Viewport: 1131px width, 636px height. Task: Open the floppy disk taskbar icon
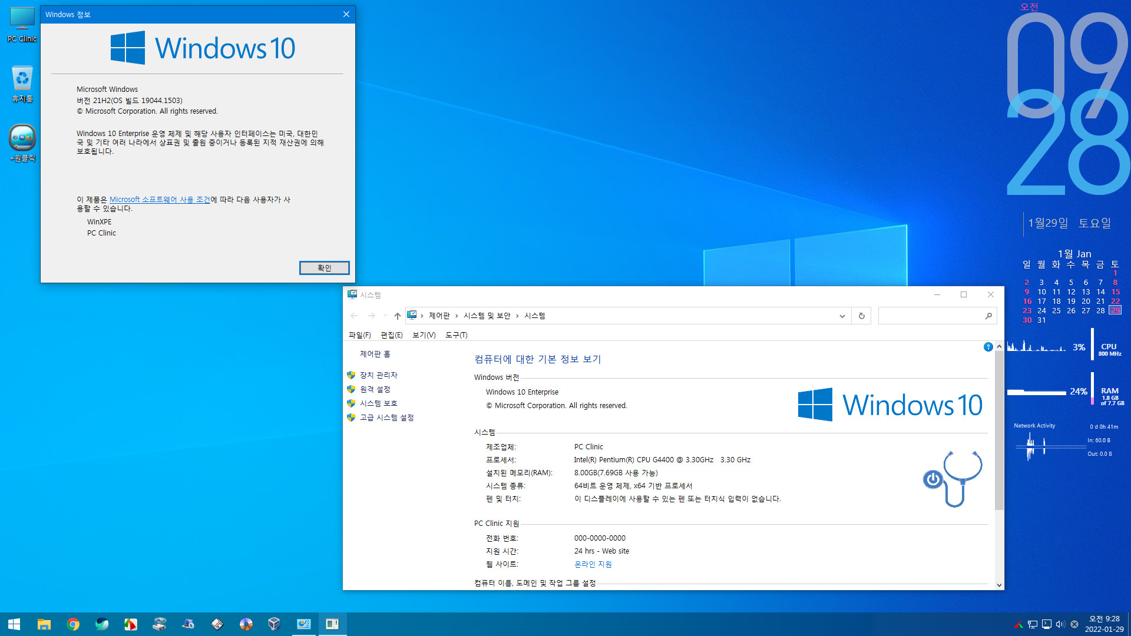click(x=217, y=624)
